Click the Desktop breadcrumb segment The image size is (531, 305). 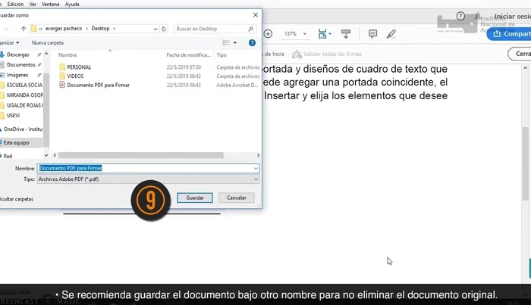[100, 28]
